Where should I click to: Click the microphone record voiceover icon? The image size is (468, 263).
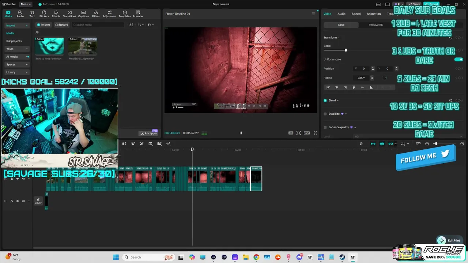361,144
